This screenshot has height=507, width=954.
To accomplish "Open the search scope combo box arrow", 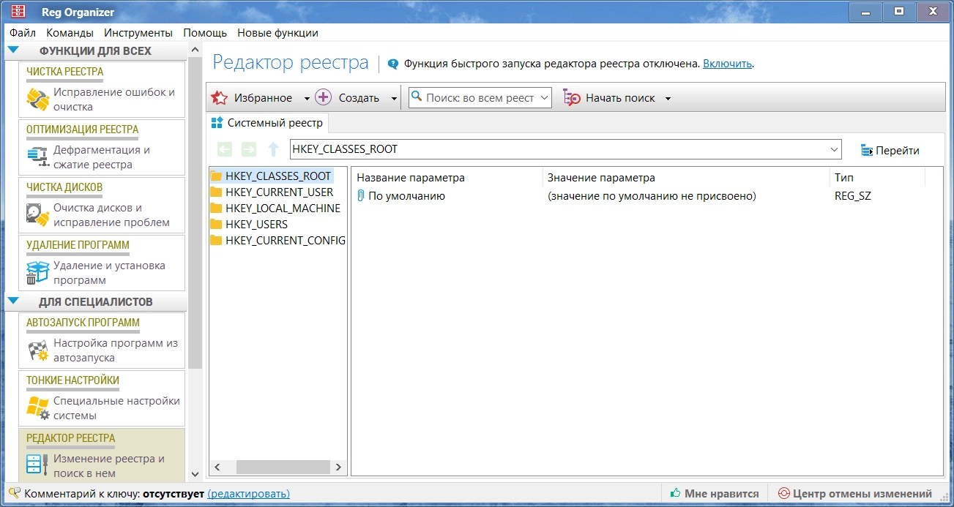I will pyautogui.click(x=544, y=97).
